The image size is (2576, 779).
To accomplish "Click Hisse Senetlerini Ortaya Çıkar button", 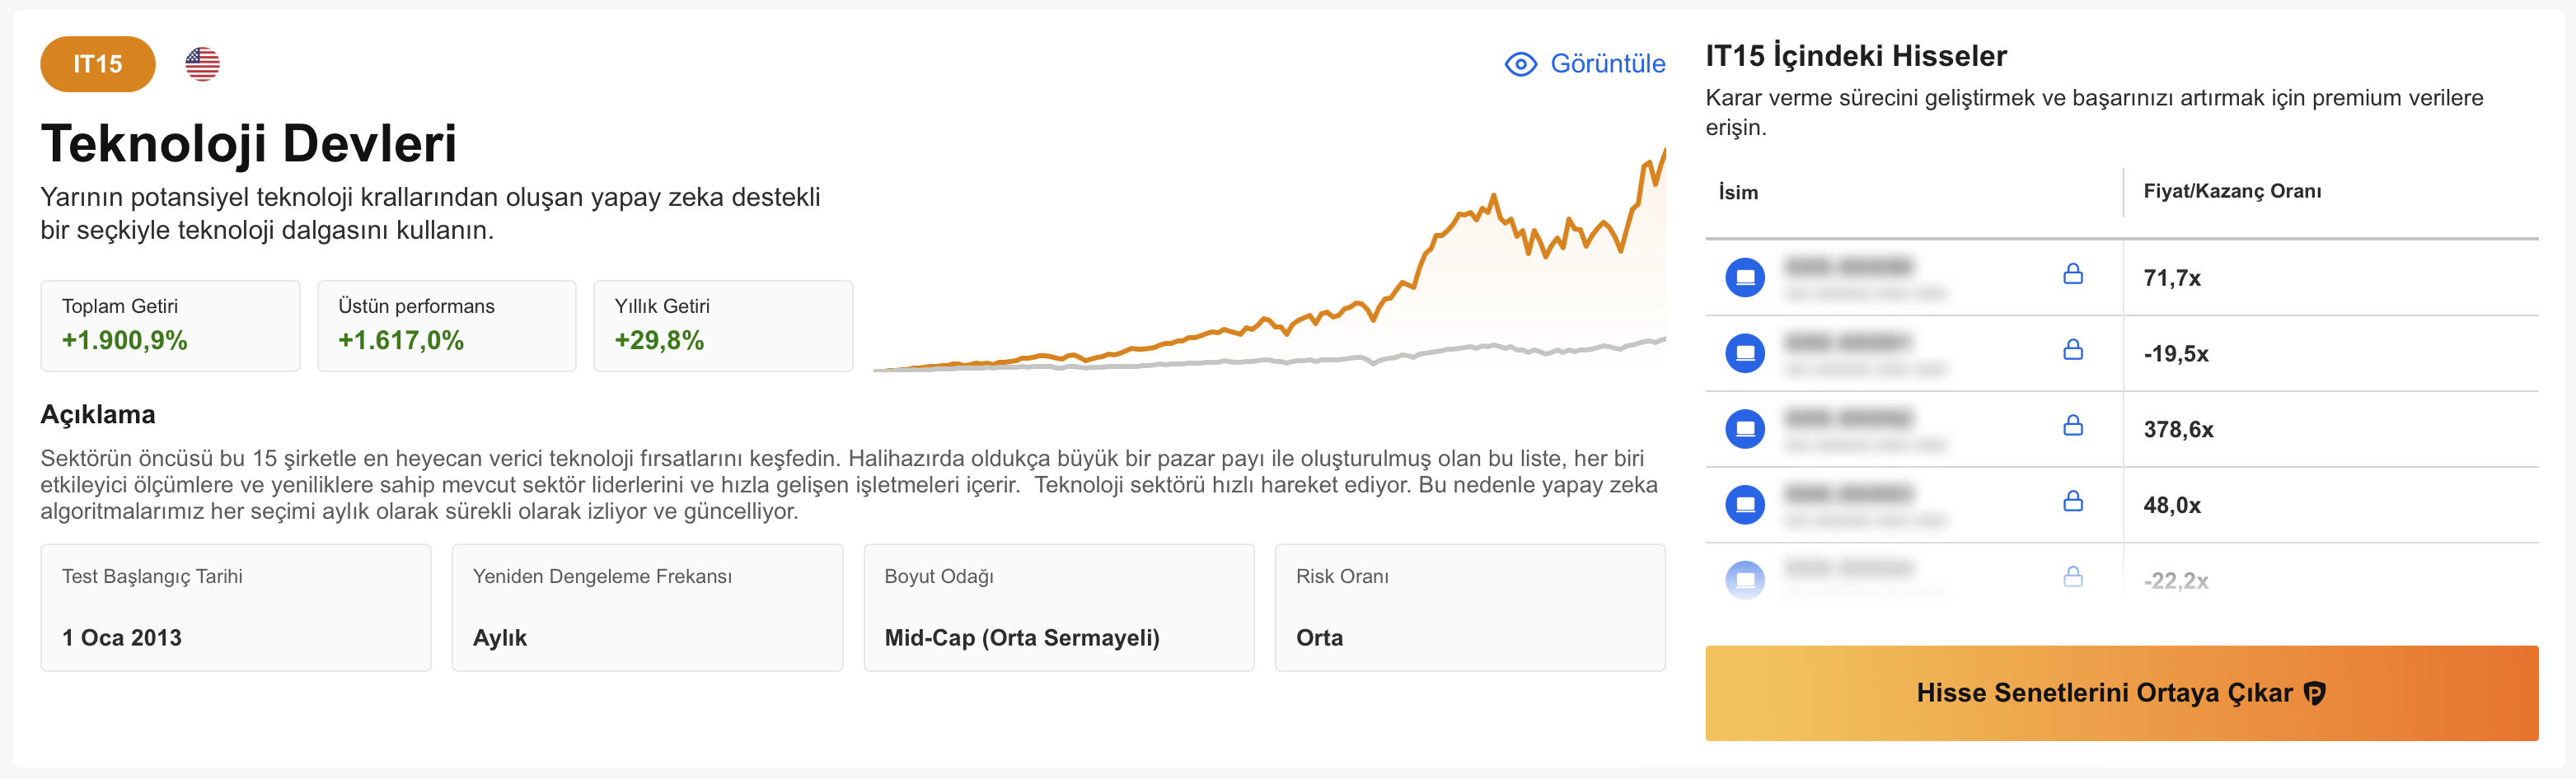I will pos(2121,693).
